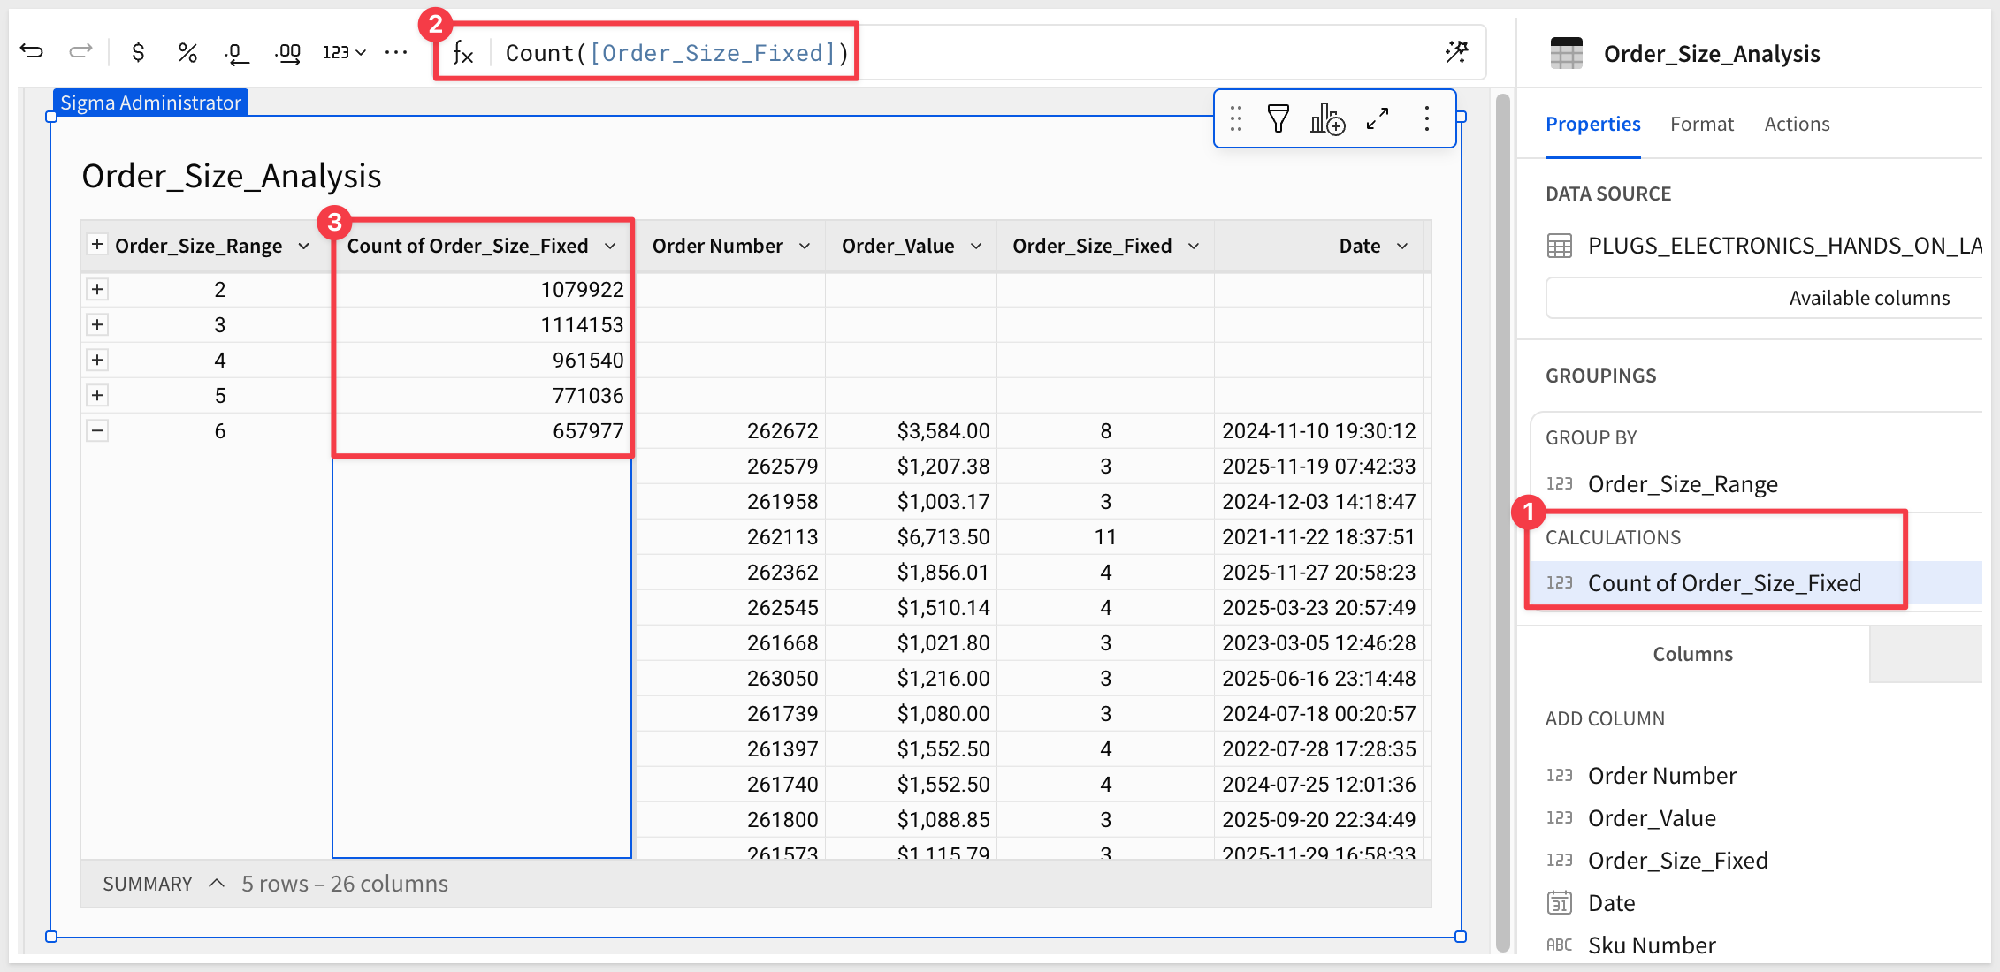Image resolution: width=2000 pixels, height=972 pixels.
Task: Switch to the Actions tab
Action: tap(1797, 124)
